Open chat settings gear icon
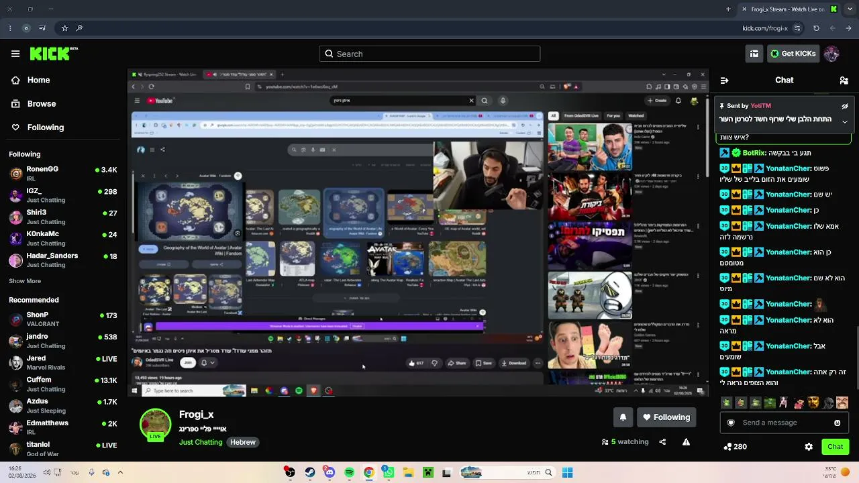 click(x=809, y=447)
